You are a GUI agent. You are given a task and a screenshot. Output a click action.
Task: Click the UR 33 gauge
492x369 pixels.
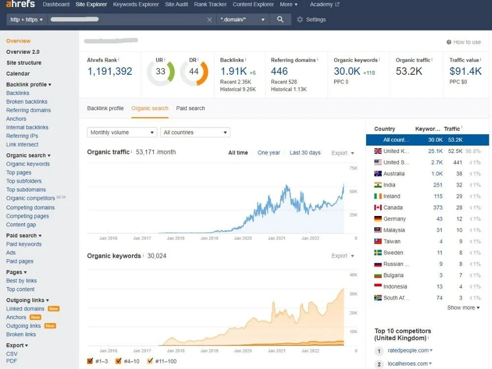tap(161, 72)
